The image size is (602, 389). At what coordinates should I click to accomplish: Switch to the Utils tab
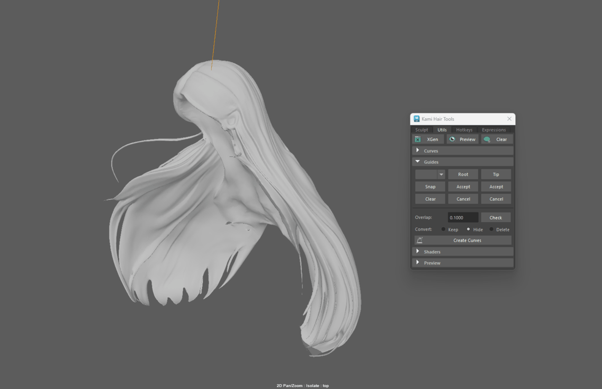tap(442, 130)
